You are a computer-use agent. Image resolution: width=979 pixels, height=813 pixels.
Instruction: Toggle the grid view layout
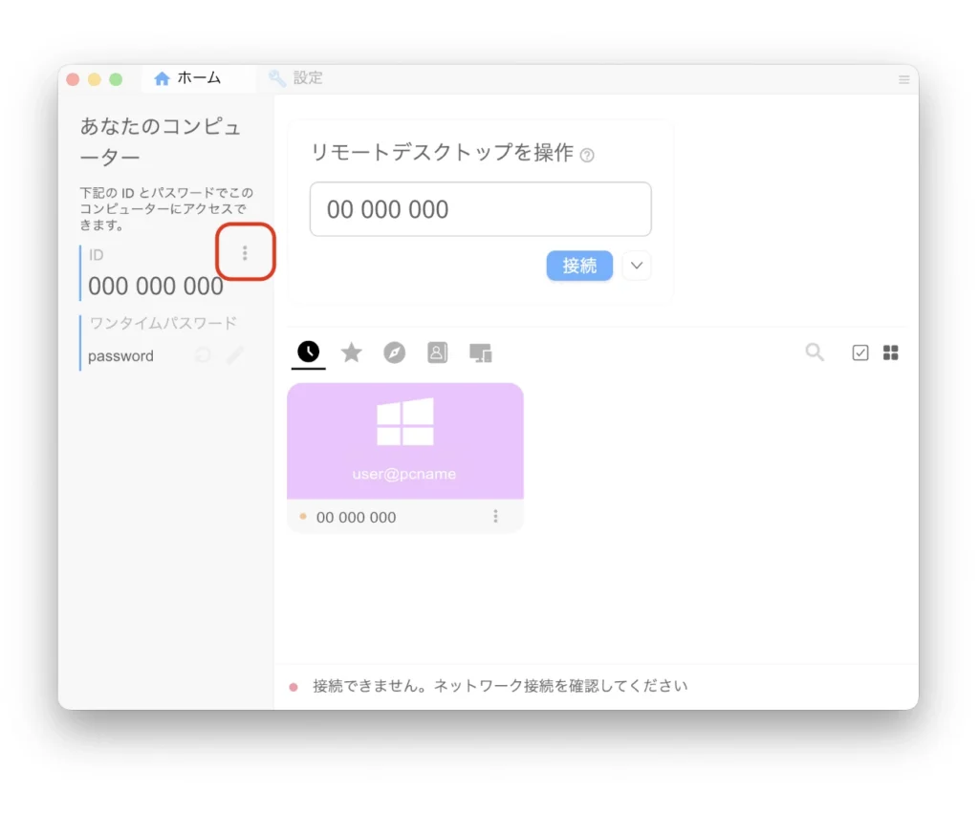[891, 353]
